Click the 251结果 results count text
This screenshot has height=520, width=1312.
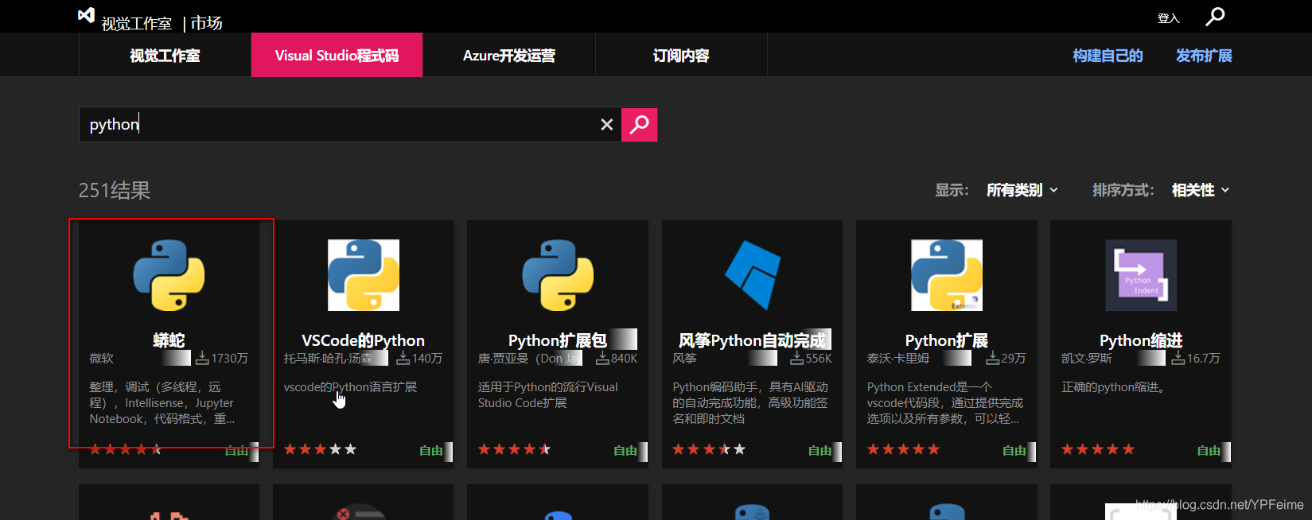point(115,190)
